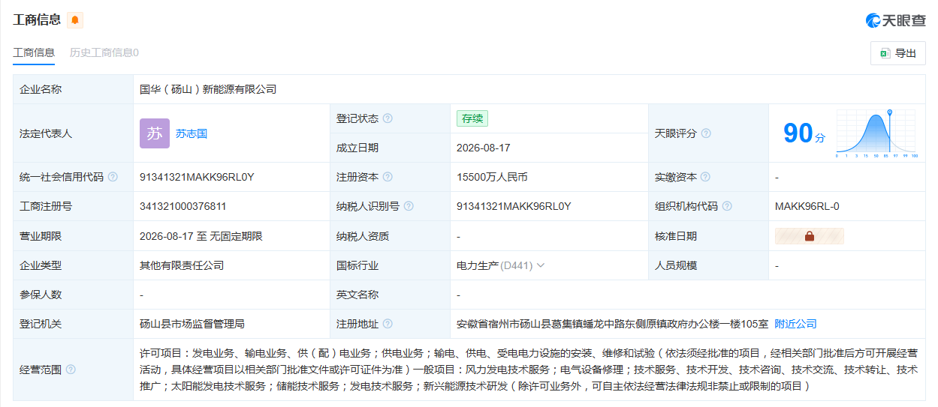Click help icon beside 统一社会信用代码

(113, 177)
